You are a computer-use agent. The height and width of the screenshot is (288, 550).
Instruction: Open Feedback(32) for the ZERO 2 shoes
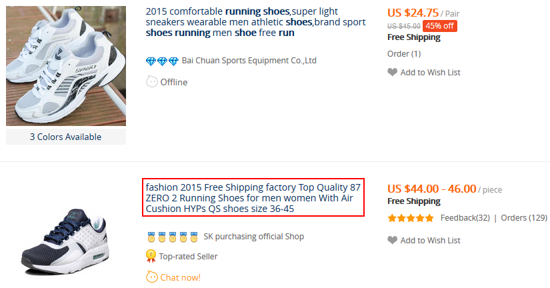[465, 218]
